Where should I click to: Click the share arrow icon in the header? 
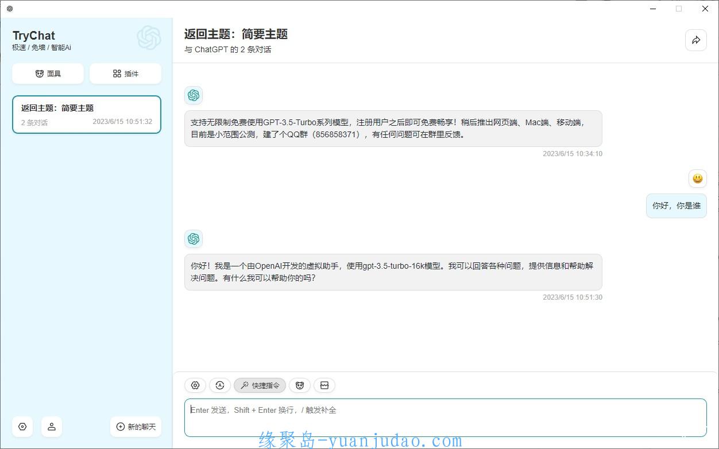coord(696,40)
